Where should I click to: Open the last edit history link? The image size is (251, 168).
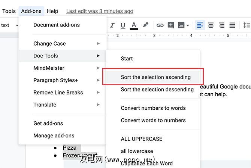coord(100,11)
